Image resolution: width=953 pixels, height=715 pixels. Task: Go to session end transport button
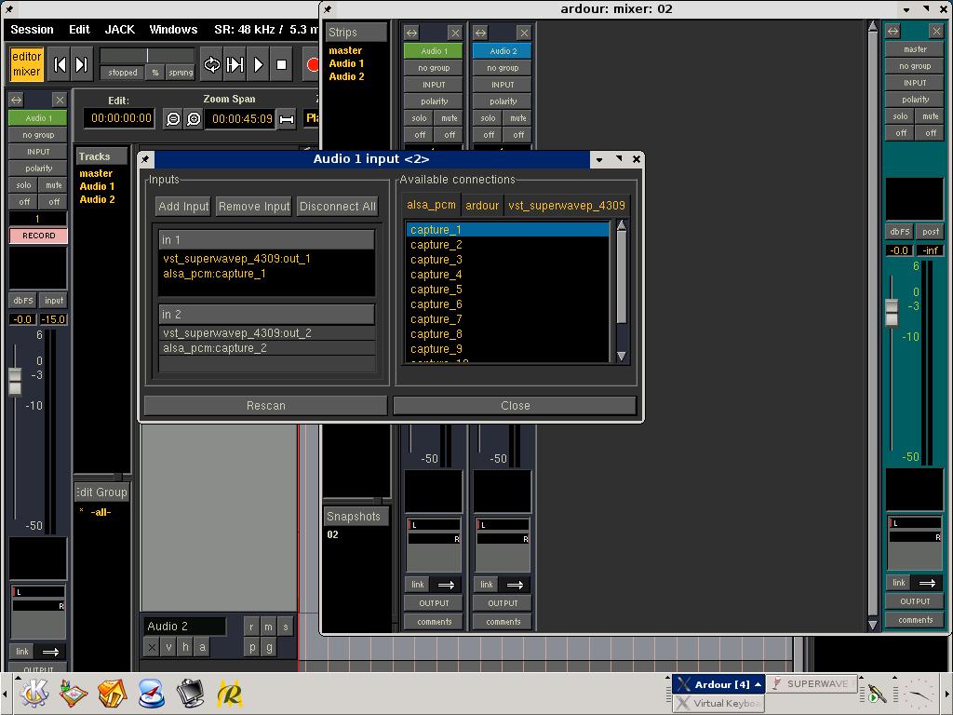click(82, 64)
